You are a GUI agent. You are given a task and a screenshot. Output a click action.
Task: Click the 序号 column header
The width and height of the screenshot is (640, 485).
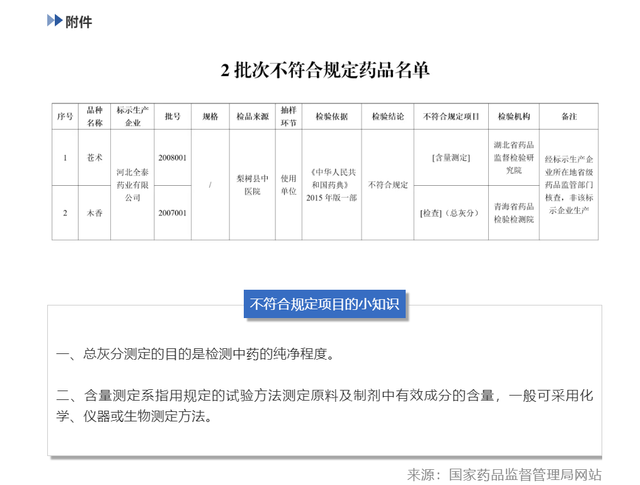click(x=65, y=117)
